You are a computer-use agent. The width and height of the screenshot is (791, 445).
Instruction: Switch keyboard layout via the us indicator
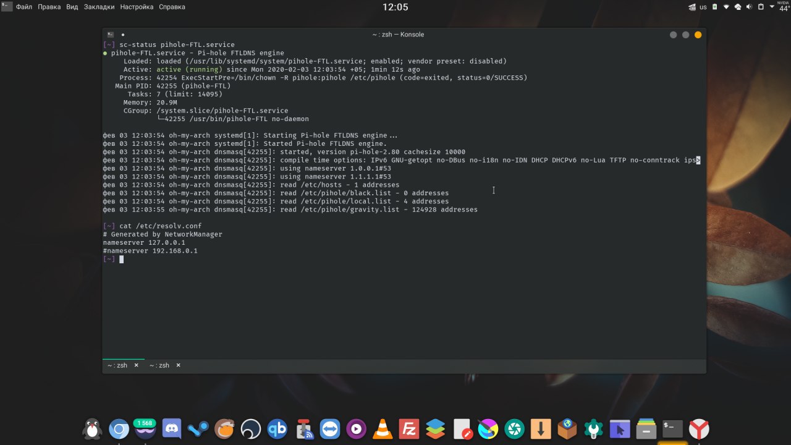tap(703, 7)
